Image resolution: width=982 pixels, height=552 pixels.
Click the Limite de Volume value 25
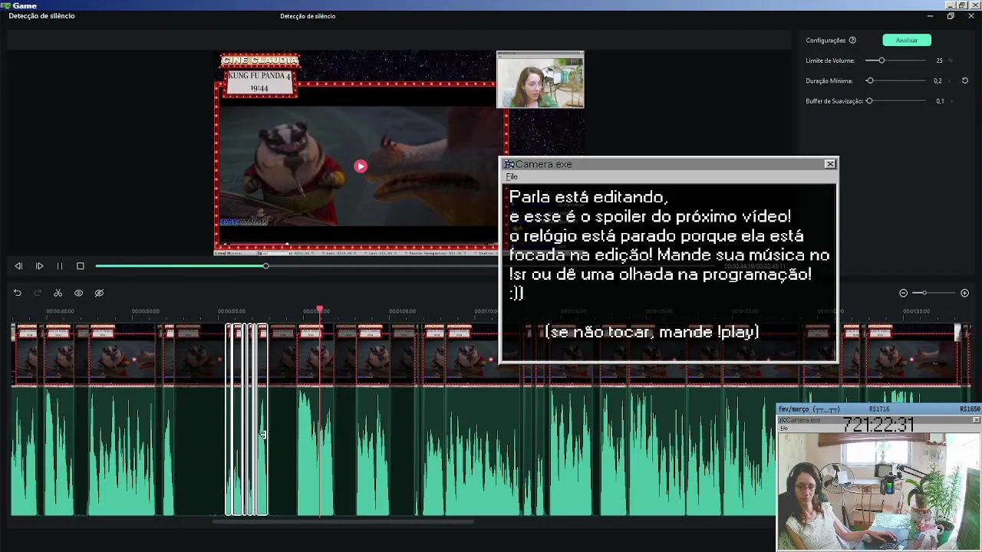pos(939,61)
